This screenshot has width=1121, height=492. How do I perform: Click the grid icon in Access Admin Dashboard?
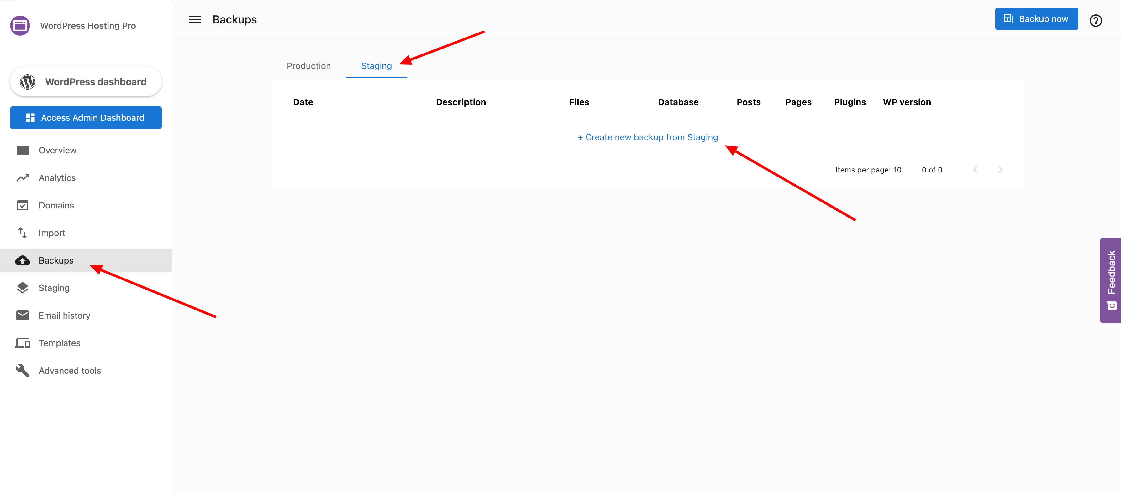(x=30, y=118)
